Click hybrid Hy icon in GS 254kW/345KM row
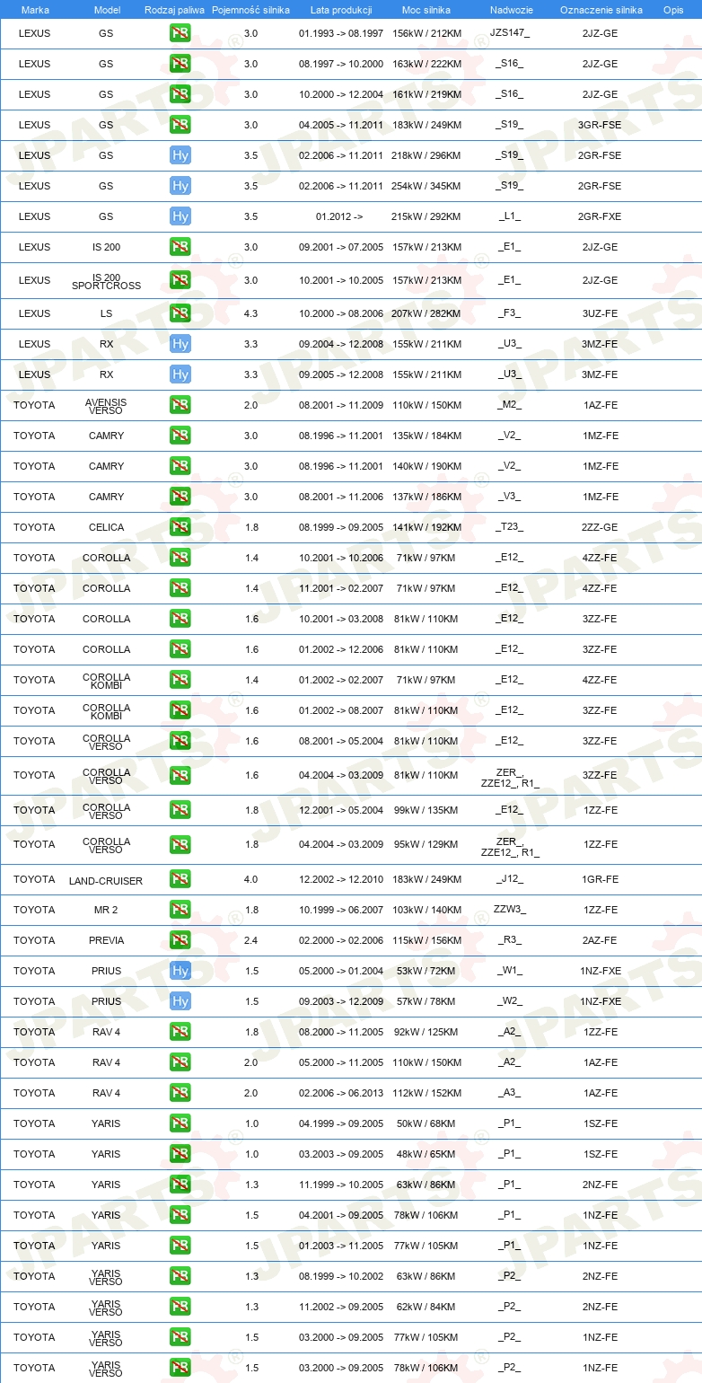The width and height of the screenshot is (702, 1383). click(x=180, y=186)
